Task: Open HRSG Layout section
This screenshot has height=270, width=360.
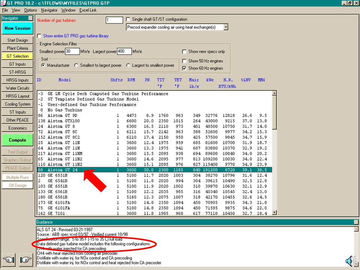Action: pos(18,96)
